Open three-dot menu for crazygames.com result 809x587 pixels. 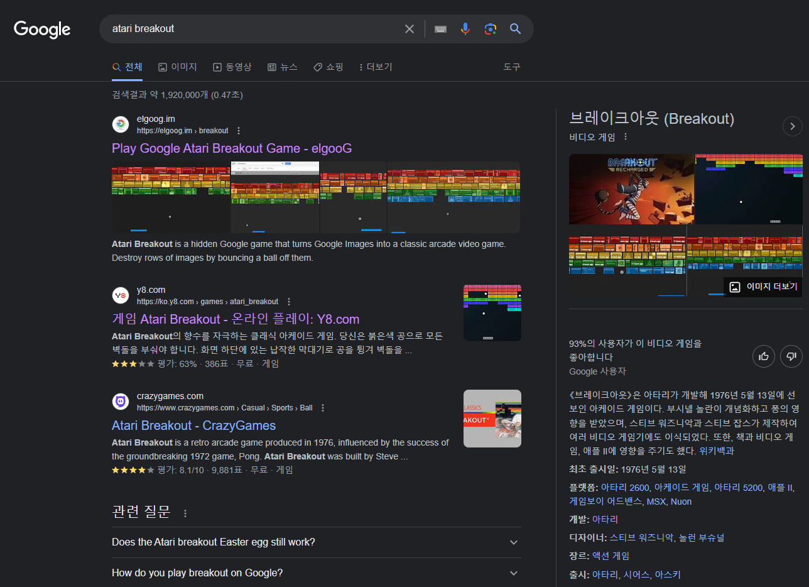click(323, 408)
